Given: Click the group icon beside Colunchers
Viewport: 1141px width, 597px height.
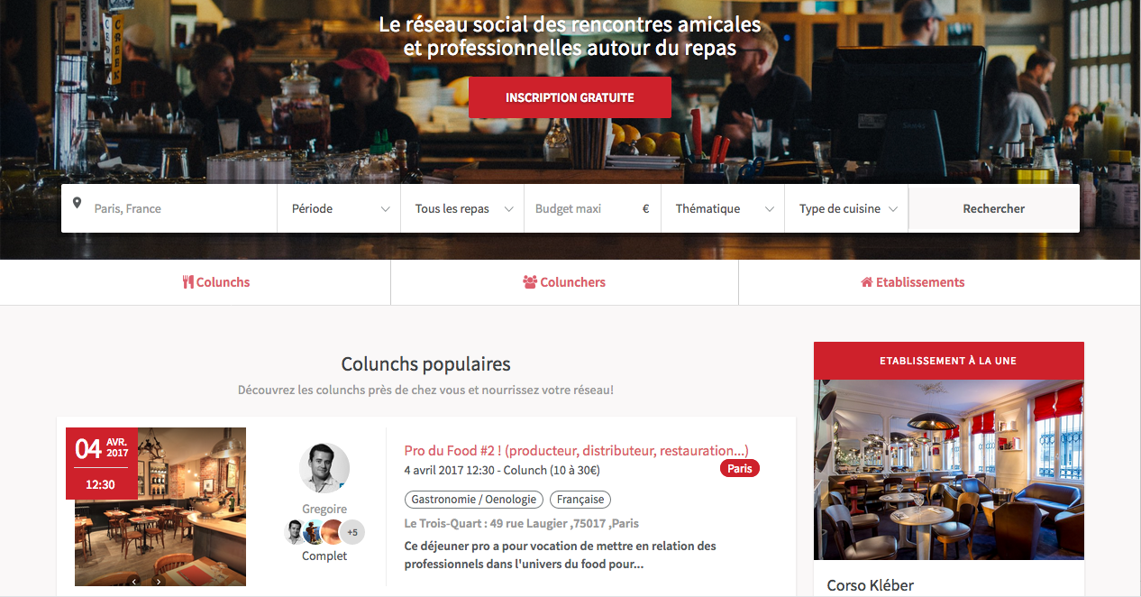Looking at the screenshot, I should tap(530, 282).
